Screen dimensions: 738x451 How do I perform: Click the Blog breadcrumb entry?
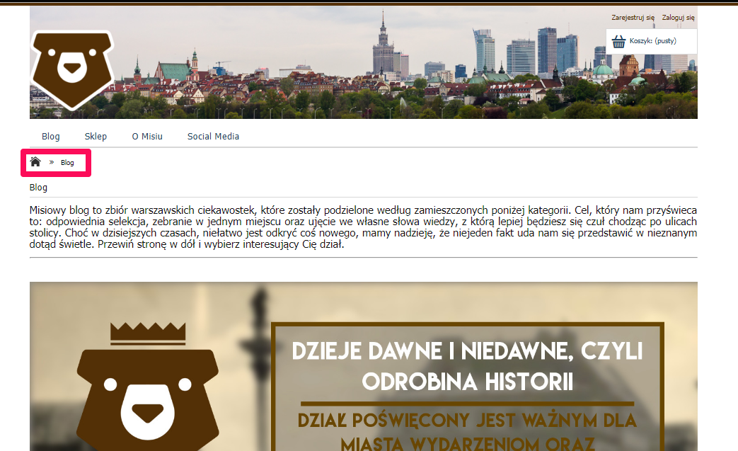[67, 162]
